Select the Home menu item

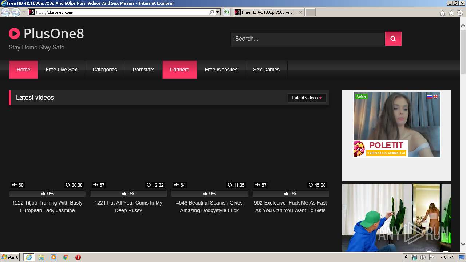(23, 70)
